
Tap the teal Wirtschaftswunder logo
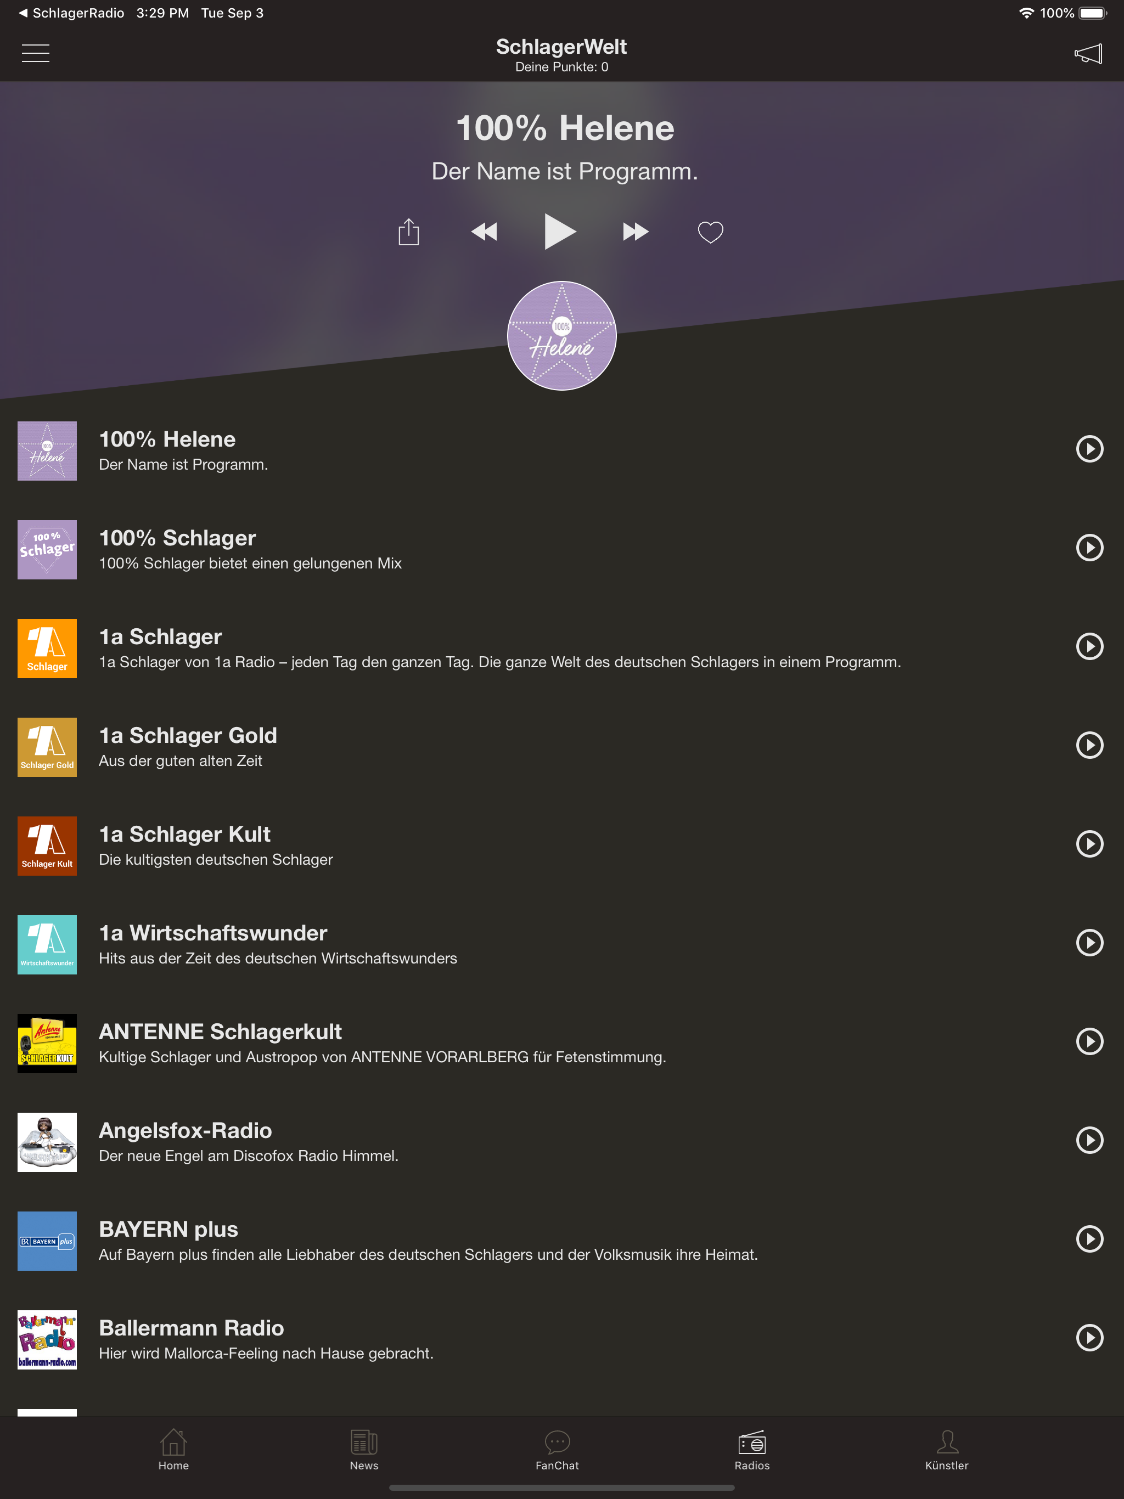(x=47, y=945)
